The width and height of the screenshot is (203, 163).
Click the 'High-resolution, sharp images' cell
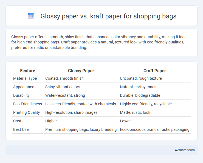tap(81, 112)
